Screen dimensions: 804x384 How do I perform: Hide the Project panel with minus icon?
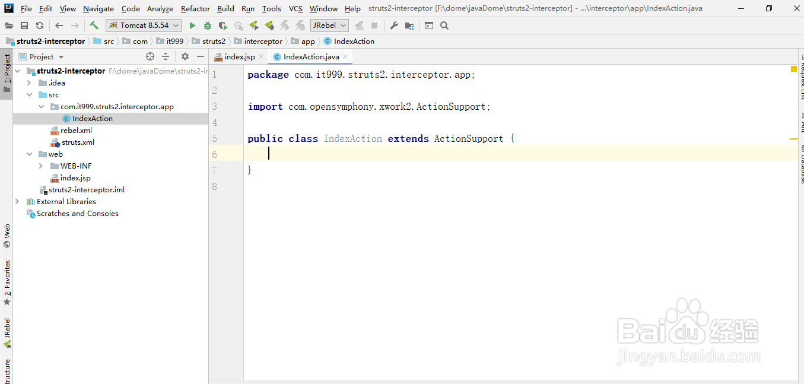point(201,56)
